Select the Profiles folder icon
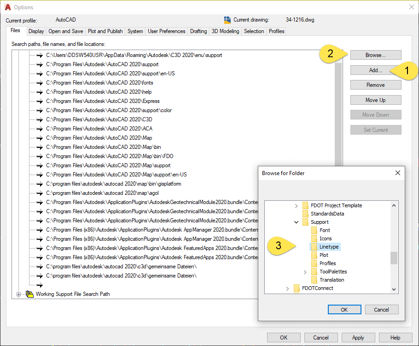The image size is (419, 346). tap(315, 263)
